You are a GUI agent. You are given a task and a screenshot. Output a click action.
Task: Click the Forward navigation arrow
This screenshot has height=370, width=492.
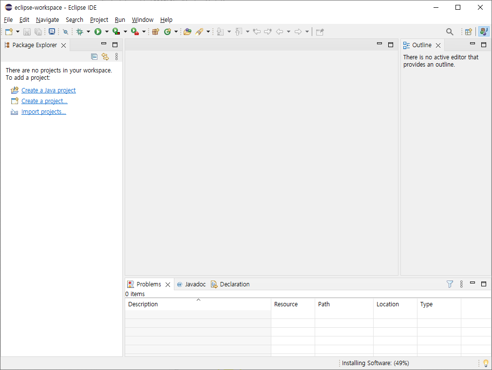coord(298,32)
